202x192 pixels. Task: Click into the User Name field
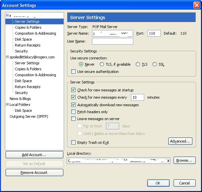pos(113,41)
